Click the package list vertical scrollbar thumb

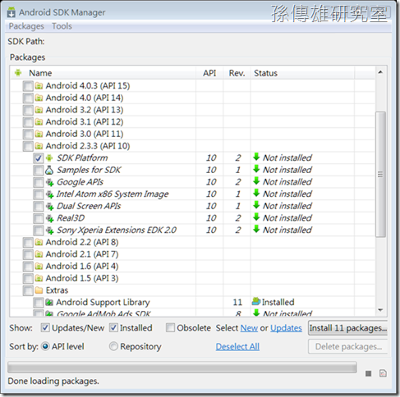click(x=380, y=174)
